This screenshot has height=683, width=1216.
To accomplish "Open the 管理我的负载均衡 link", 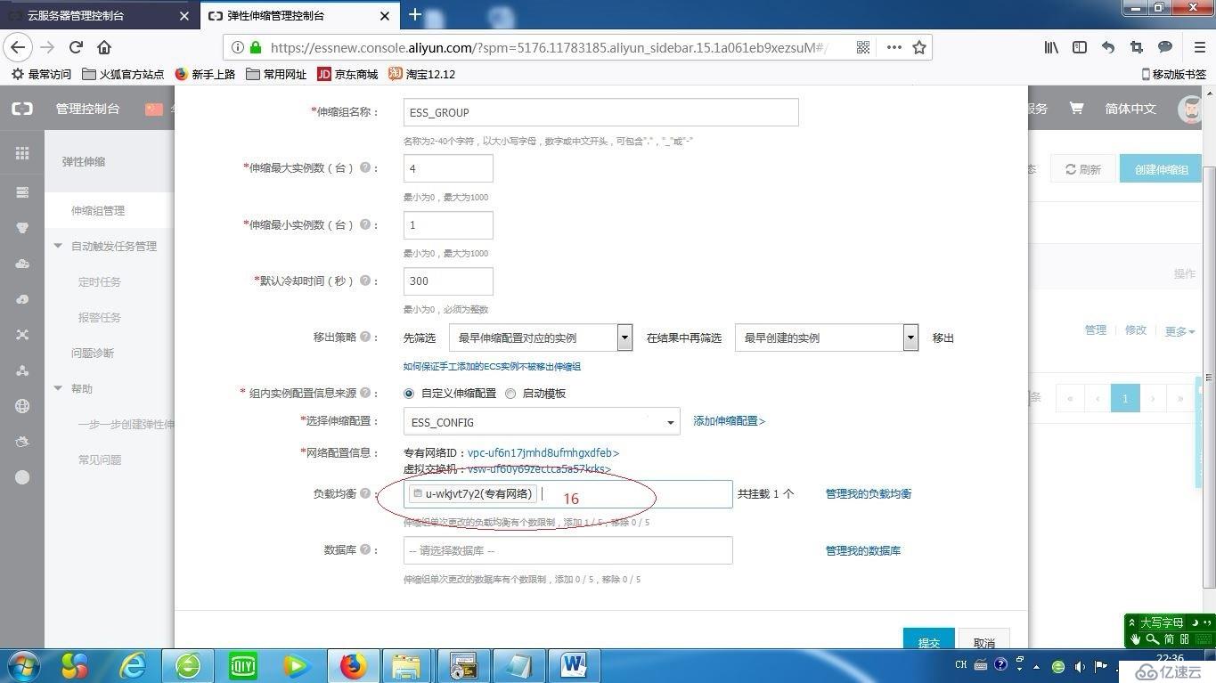I will click(x=869, y=493).
